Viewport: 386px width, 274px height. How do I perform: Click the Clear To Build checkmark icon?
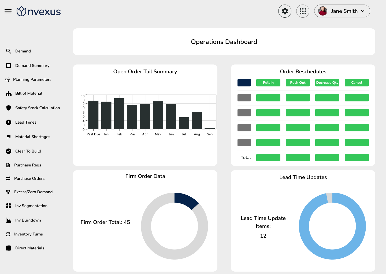(9, 151)
